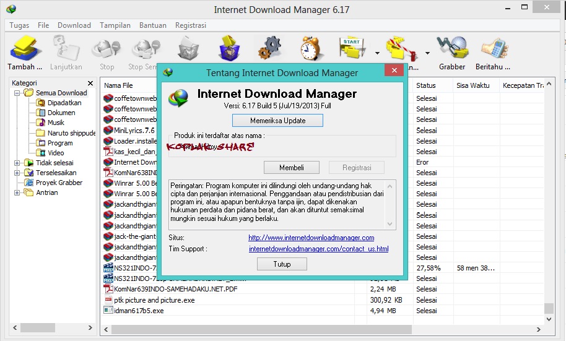Click the IDM logo icon in title bar
This screenshot has width=566, height=341.
(11, 9)
